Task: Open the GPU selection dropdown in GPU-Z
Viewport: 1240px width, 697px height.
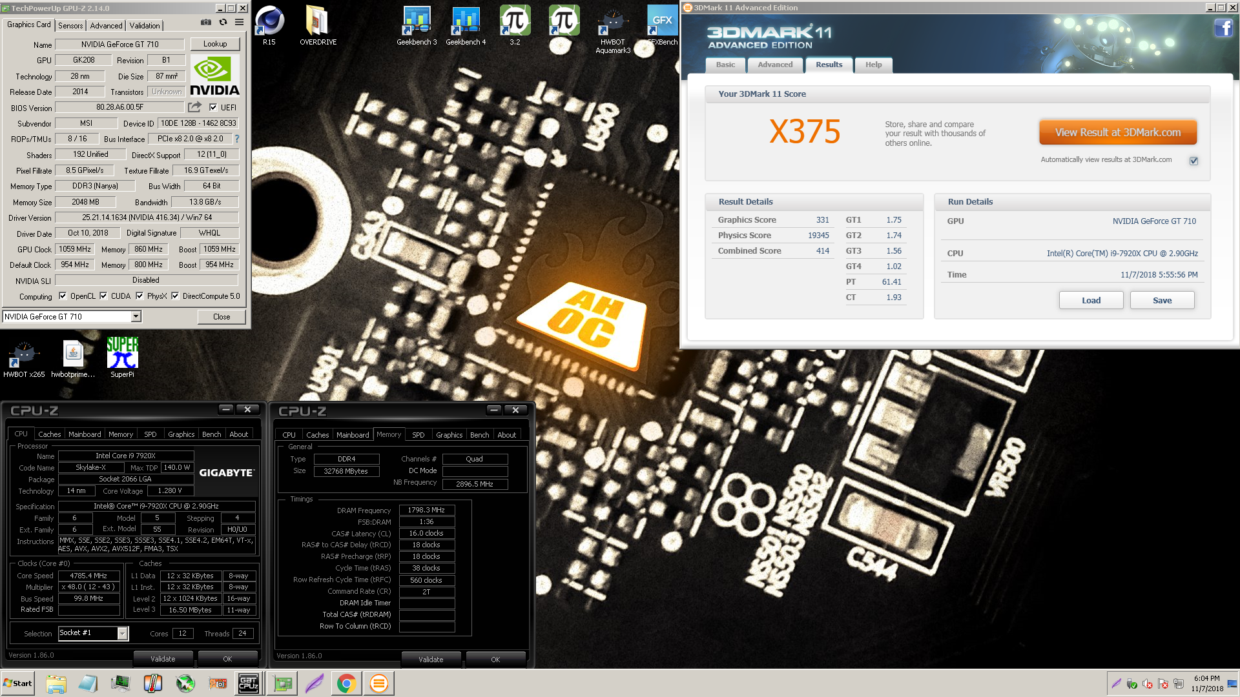Action: 136,316
